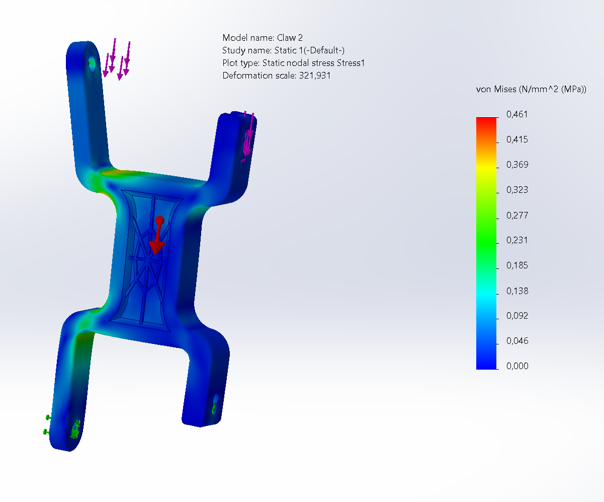Screen dimensions: 604x502
Task: Click the 'von Mises (N/mm^2 (MPa))' legend title
Action: coord(531,89)
